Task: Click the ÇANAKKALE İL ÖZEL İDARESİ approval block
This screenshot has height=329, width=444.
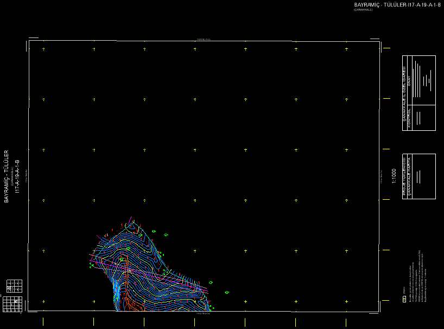Action: 419,80
